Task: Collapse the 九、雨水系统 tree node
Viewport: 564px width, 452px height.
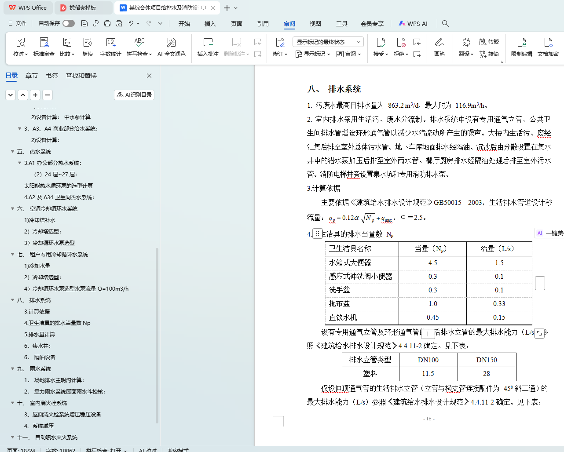Action: [13, 368]
